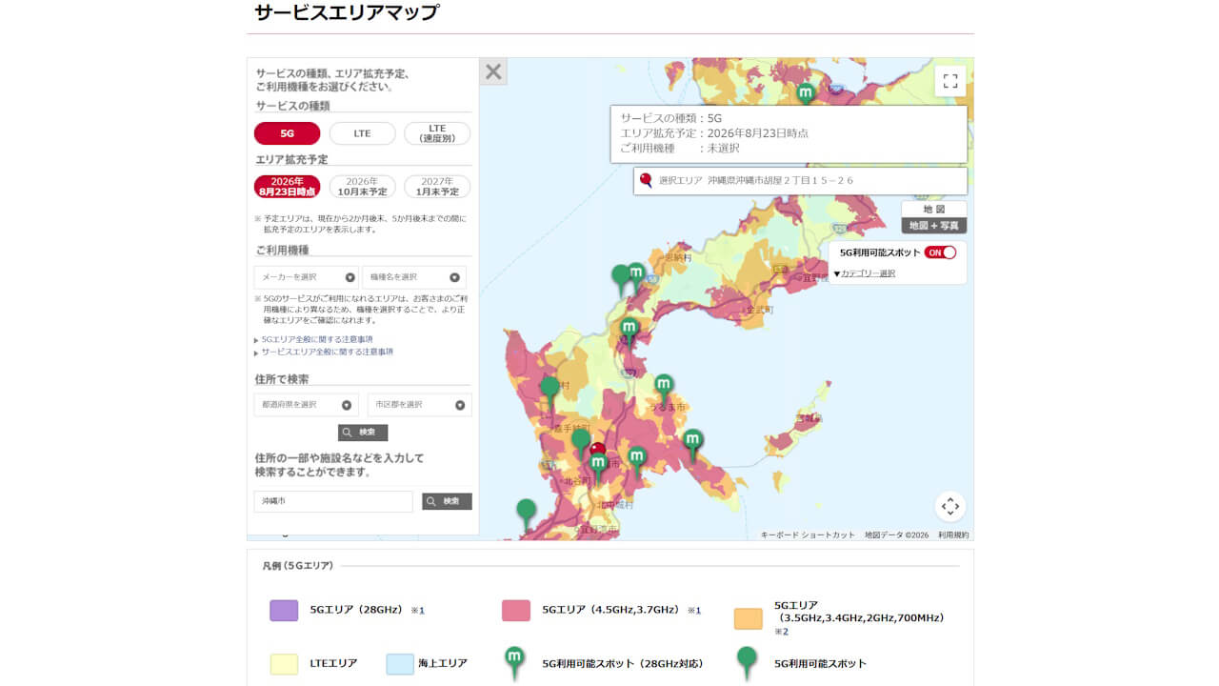
Task: Switch the map to 地図＋写真 view
Action: 934,226
